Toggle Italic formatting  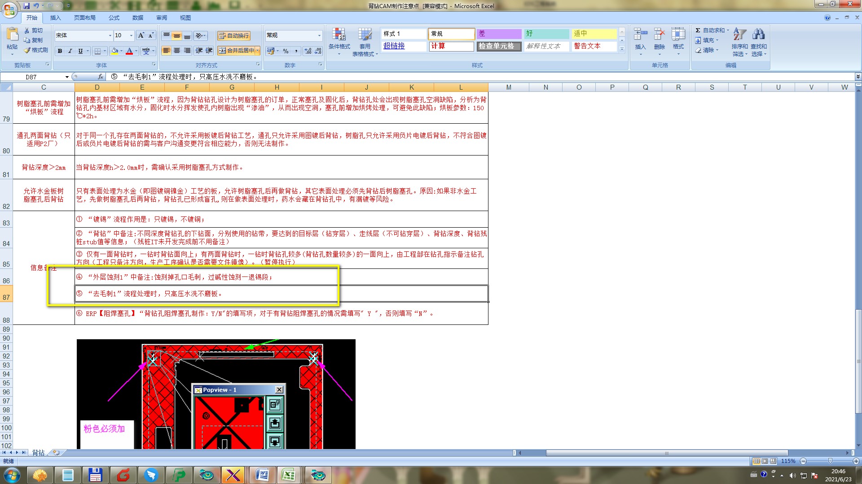[x=70, y=51]
